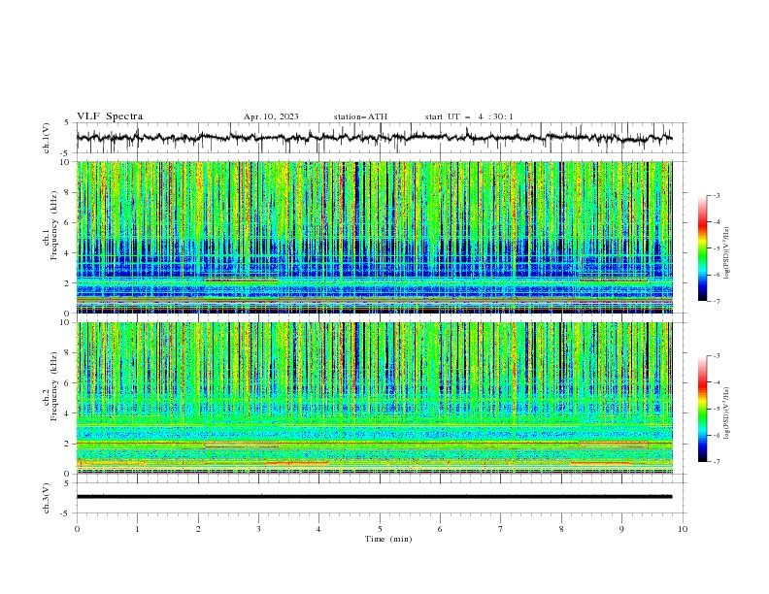The height and width of the screenshot is (594, 769).
Task: Click inside the ch.1 spectrogram panel
Action: [x=374, y=237]
